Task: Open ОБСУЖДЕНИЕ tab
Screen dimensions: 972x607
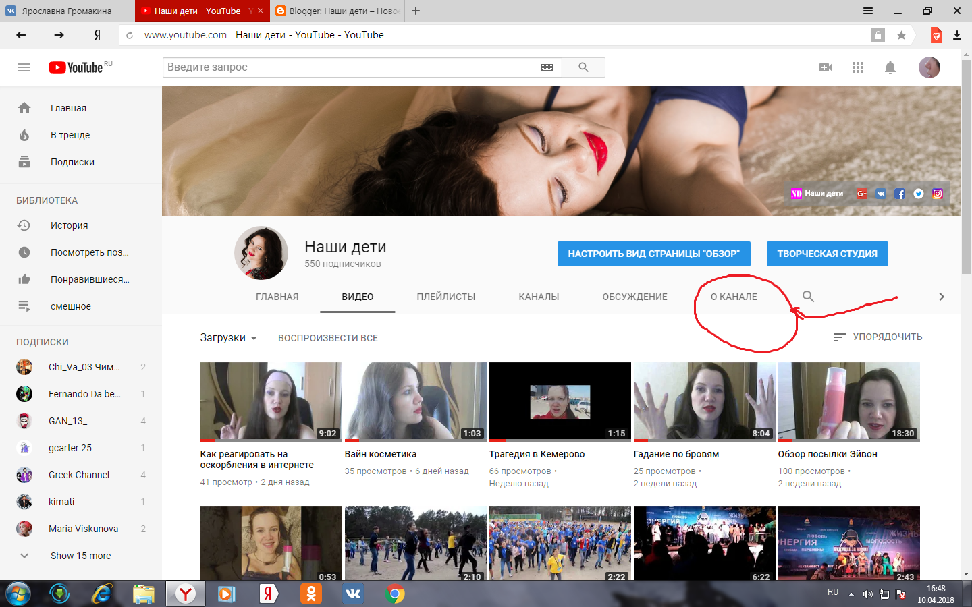Action: pyautogui.click(x=634, y=297)
